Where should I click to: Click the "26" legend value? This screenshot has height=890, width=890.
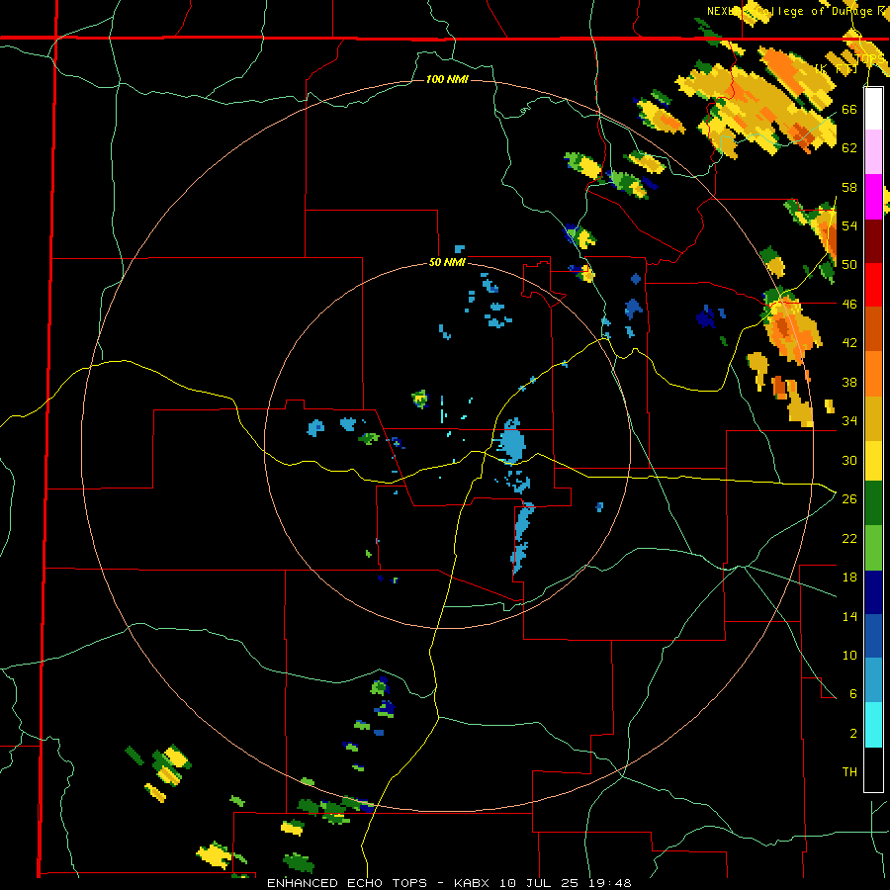849,499
